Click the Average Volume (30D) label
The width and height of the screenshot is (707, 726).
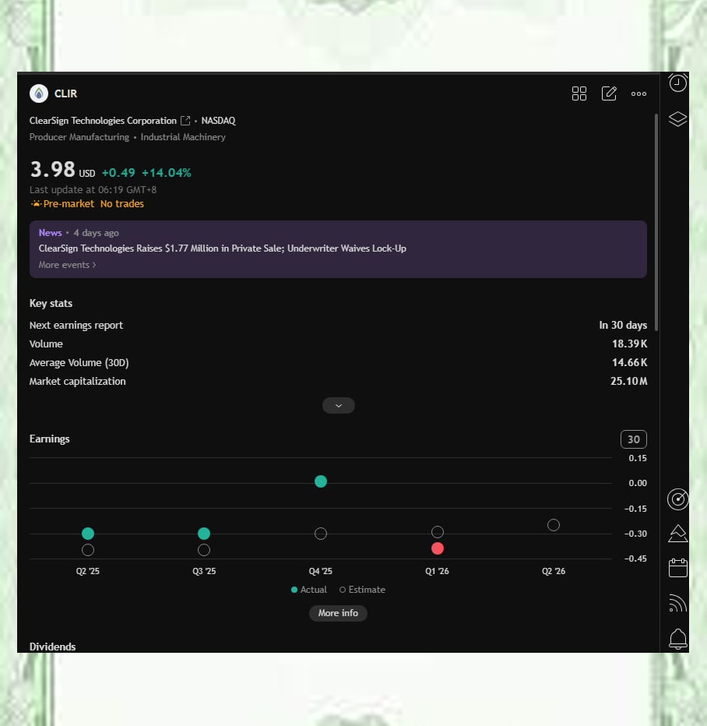click(79, 363)
